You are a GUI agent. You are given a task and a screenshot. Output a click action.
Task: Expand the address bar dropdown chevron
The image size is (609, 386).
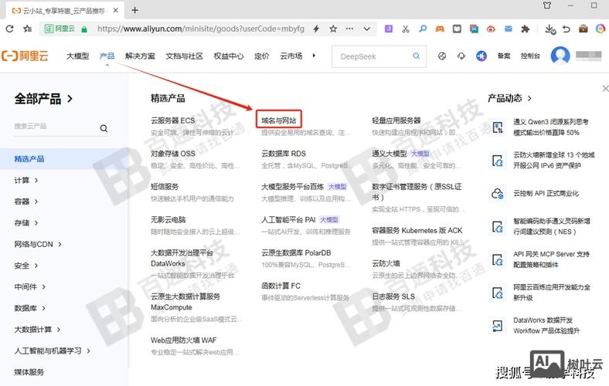coord(366,29)
